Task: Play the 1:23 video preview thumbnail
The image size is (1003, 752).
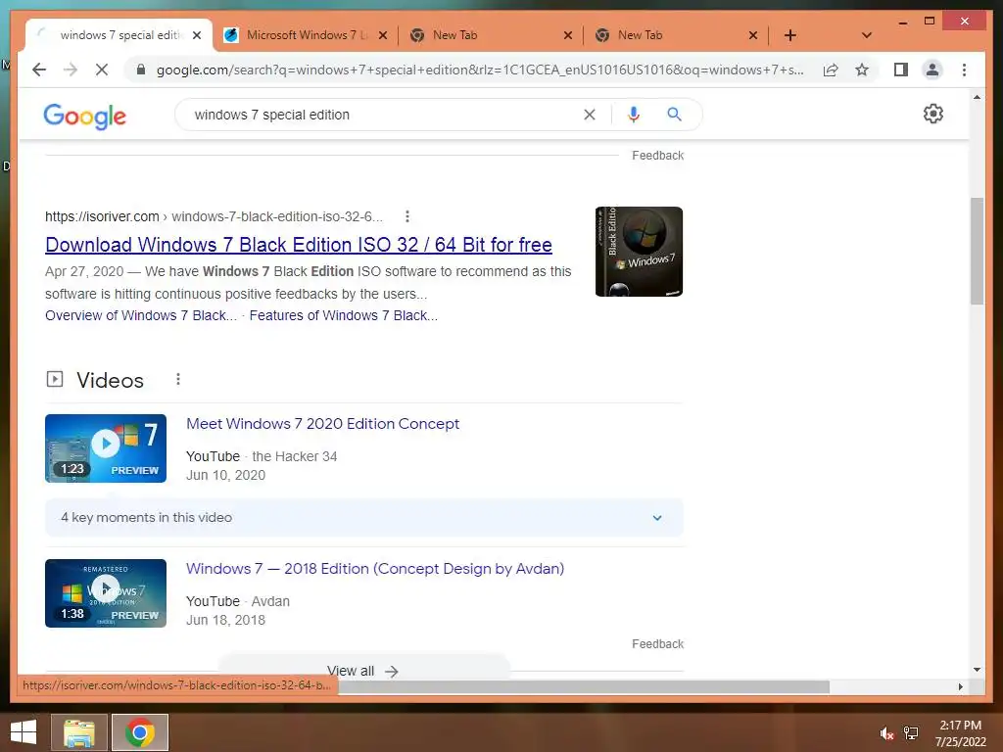Action: [x=106, y=448]
